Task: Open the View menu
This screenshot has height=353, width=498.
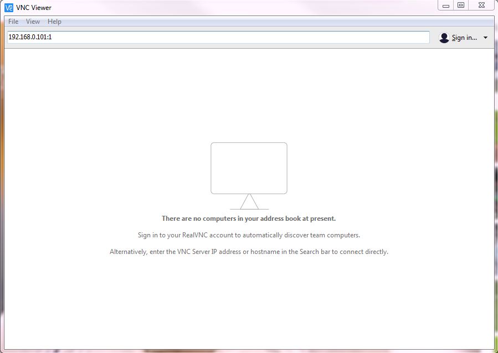Action: [x=33, y=22]
